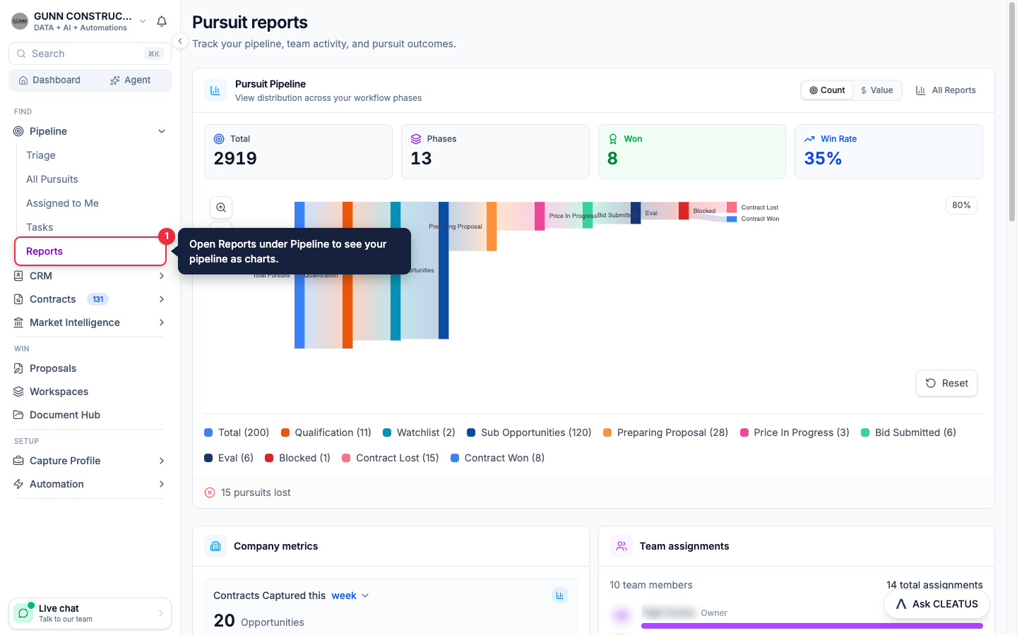Go to Triage in the sidebar
This screenshot has height=635, width=1017.
(x=41, y=155)
